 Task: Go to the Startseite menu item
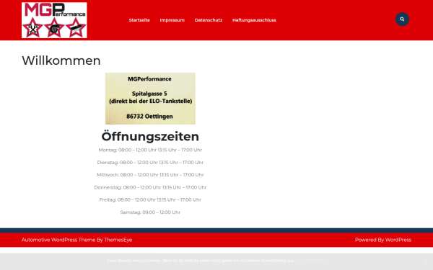tap(139, 20)
